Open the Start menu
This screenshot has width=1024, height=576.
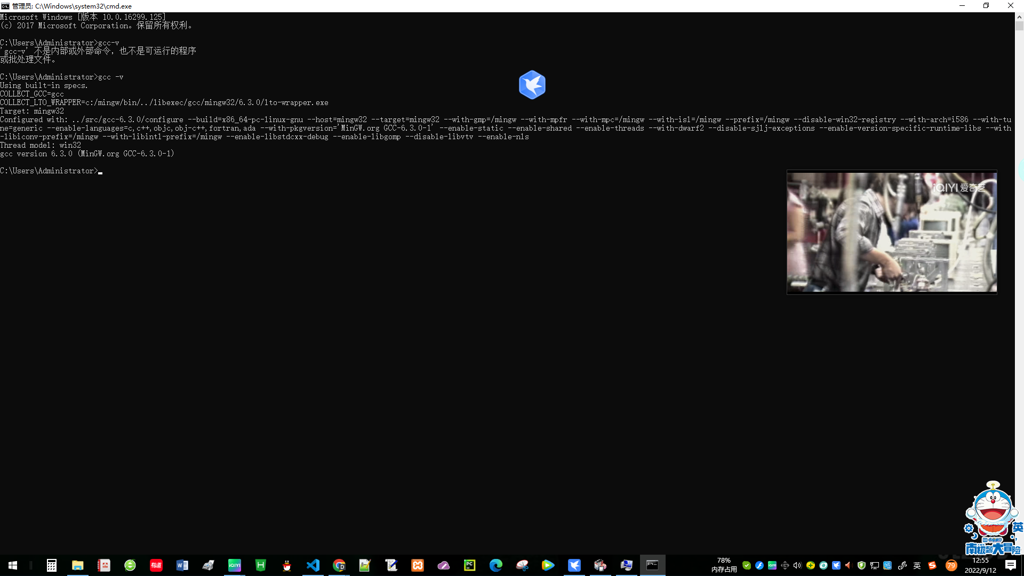pos(12,565)
